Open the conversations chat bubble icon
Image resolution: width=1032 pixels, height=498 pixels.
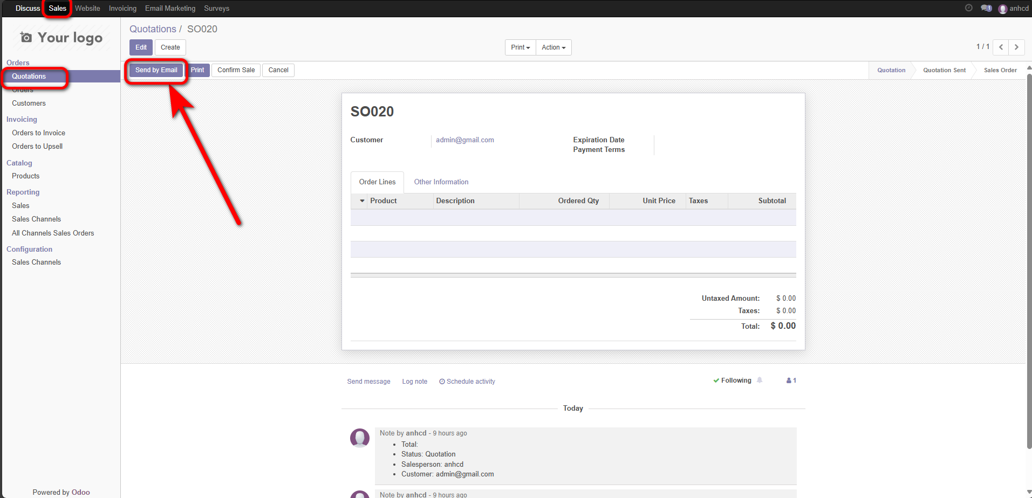(x=986, y=8)
